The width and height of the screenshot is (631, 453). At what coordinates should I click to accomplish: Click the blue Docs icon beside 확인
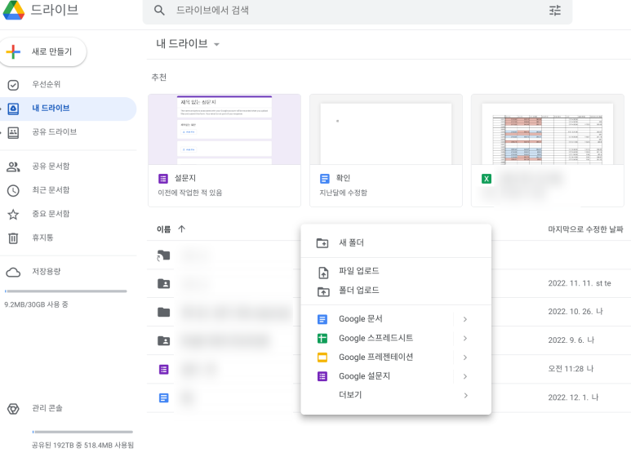click(324, 179)
